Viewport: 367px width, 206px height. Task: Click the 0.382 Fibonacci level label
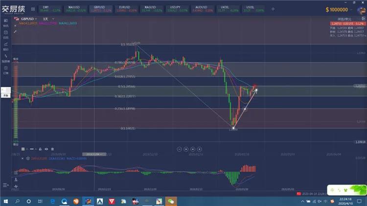point(125,96)
